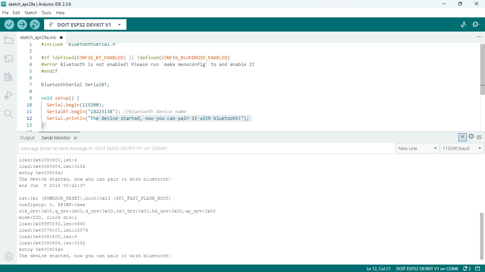Click the serial message input field
485x272 pixels.
coord(207,148)
